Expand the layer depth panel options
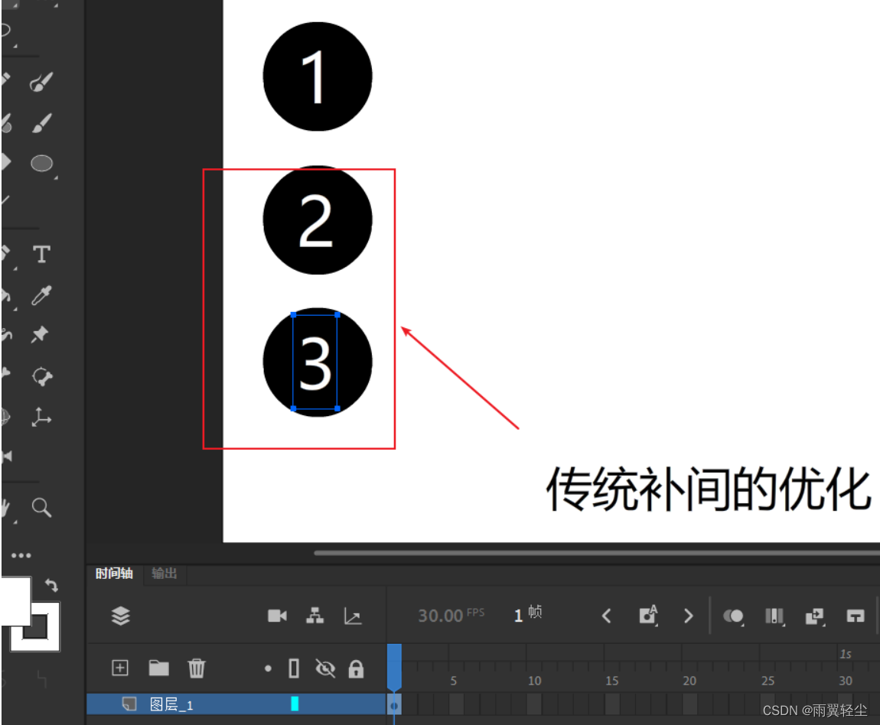This screenshot has width=880, height=725. (315, 615)
